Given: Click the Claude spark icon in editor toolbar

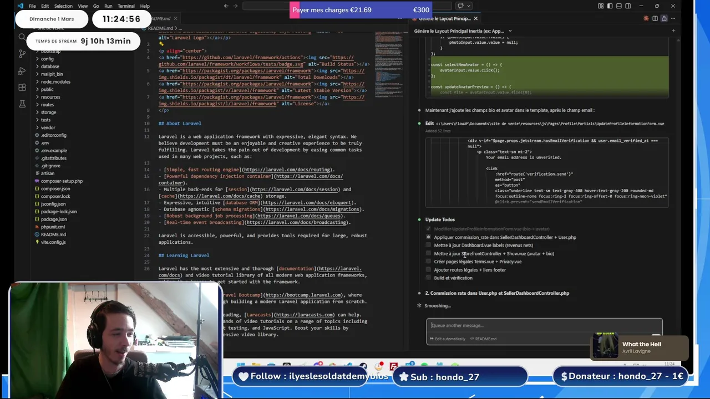Looking at the screenshot, I should [x=646, y=19].
